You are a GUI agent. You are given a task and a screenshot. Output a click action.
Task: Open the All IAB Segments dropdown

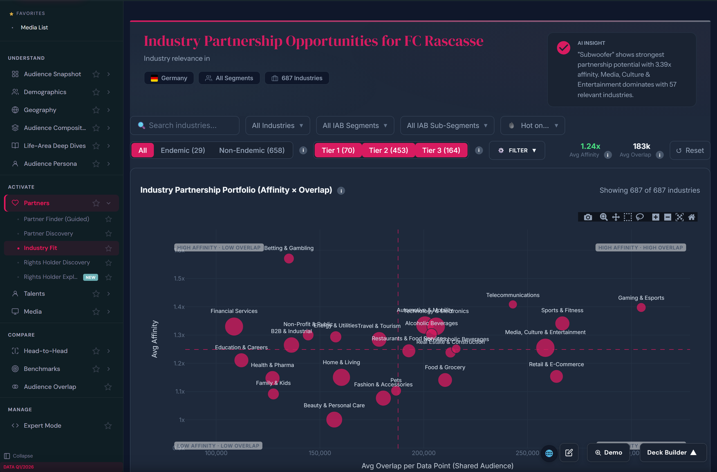[355, 126]
